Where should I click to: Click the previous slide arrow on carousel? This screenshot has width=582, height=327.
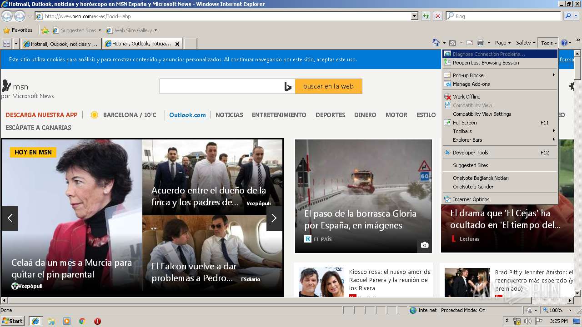point(10,218)
